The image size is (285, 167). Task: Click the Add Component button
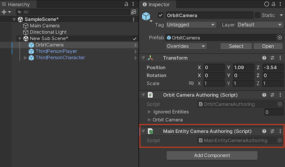(212, 155)
